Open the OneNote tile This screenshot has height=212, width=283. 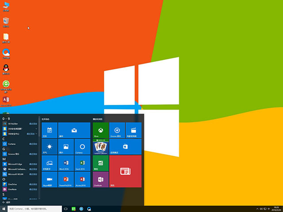pyautogui.click(x=100, y=179)
